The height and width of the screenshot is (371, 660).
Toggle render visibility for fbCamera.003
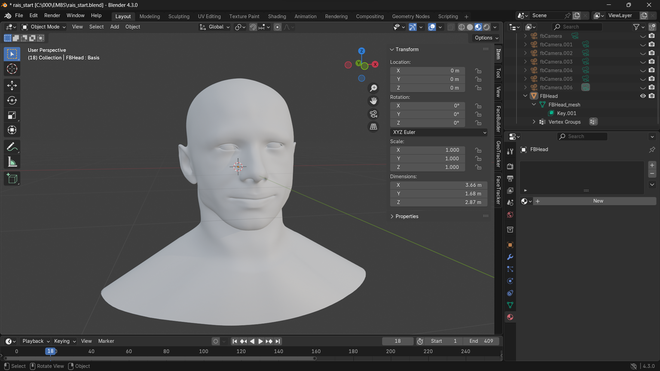coord(652,62)
